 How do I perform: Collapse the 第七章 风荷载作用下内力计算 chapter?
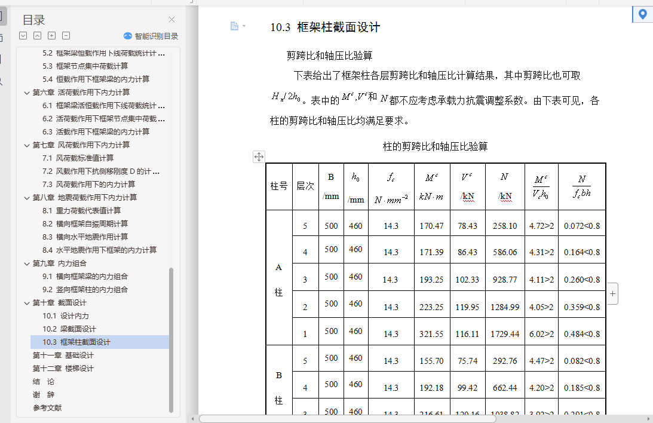[x=27, y=145]
